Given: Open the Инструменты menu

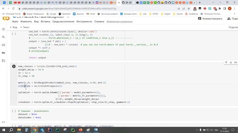Looking at the screenshot, I should pyautogui.click(x=84, y=21).
